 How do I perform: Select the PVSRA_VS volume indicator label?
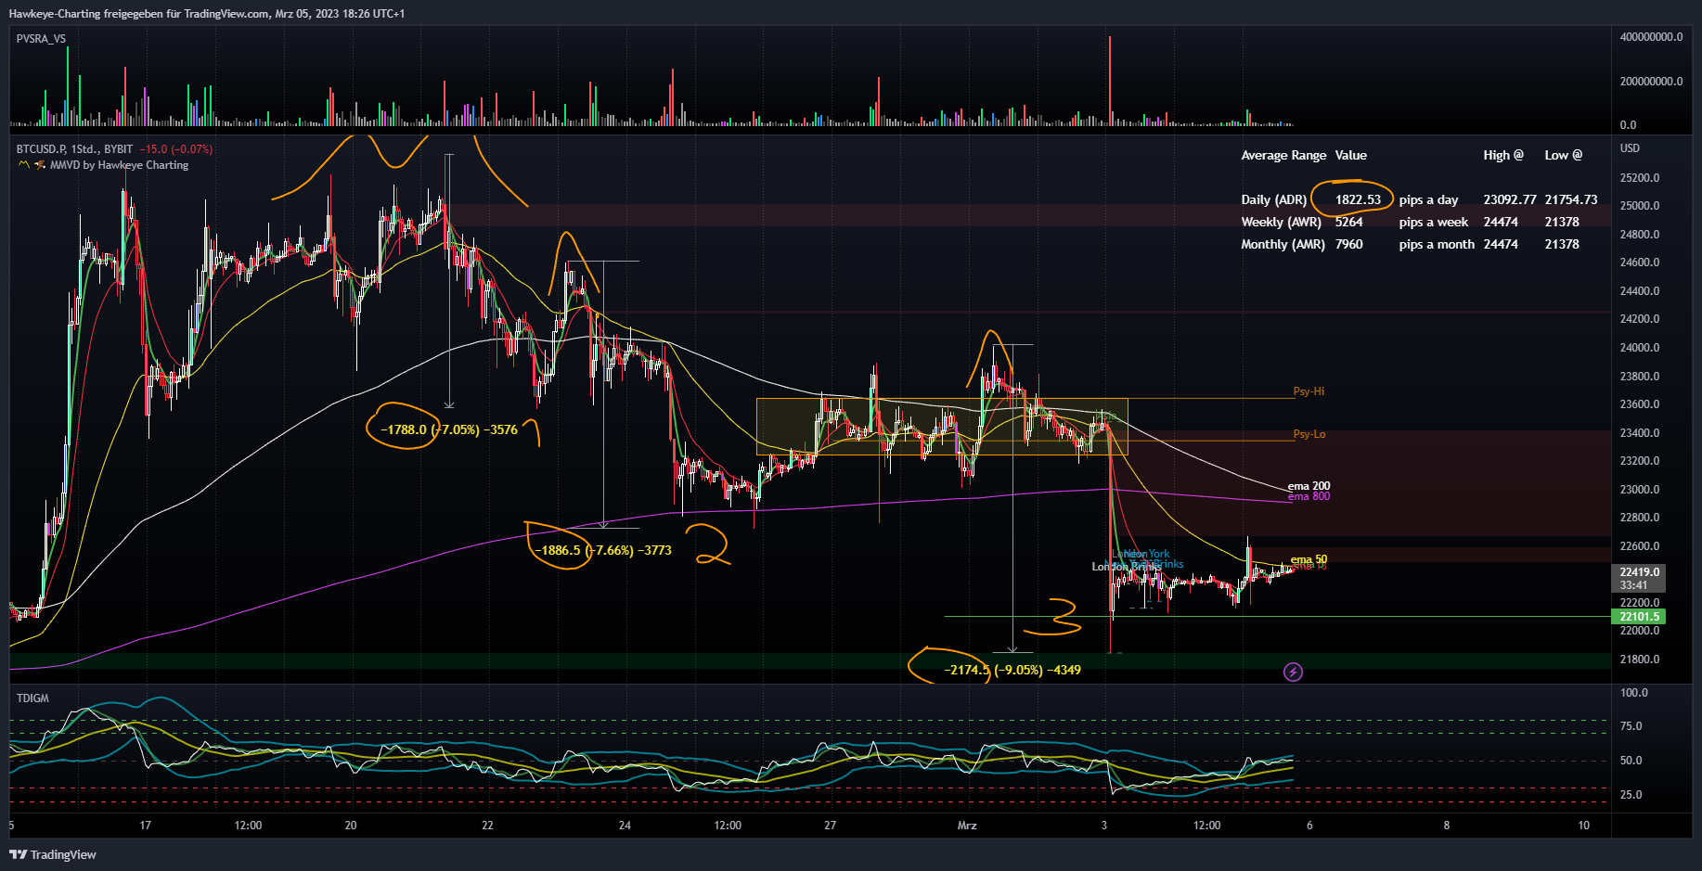[41, 39]
